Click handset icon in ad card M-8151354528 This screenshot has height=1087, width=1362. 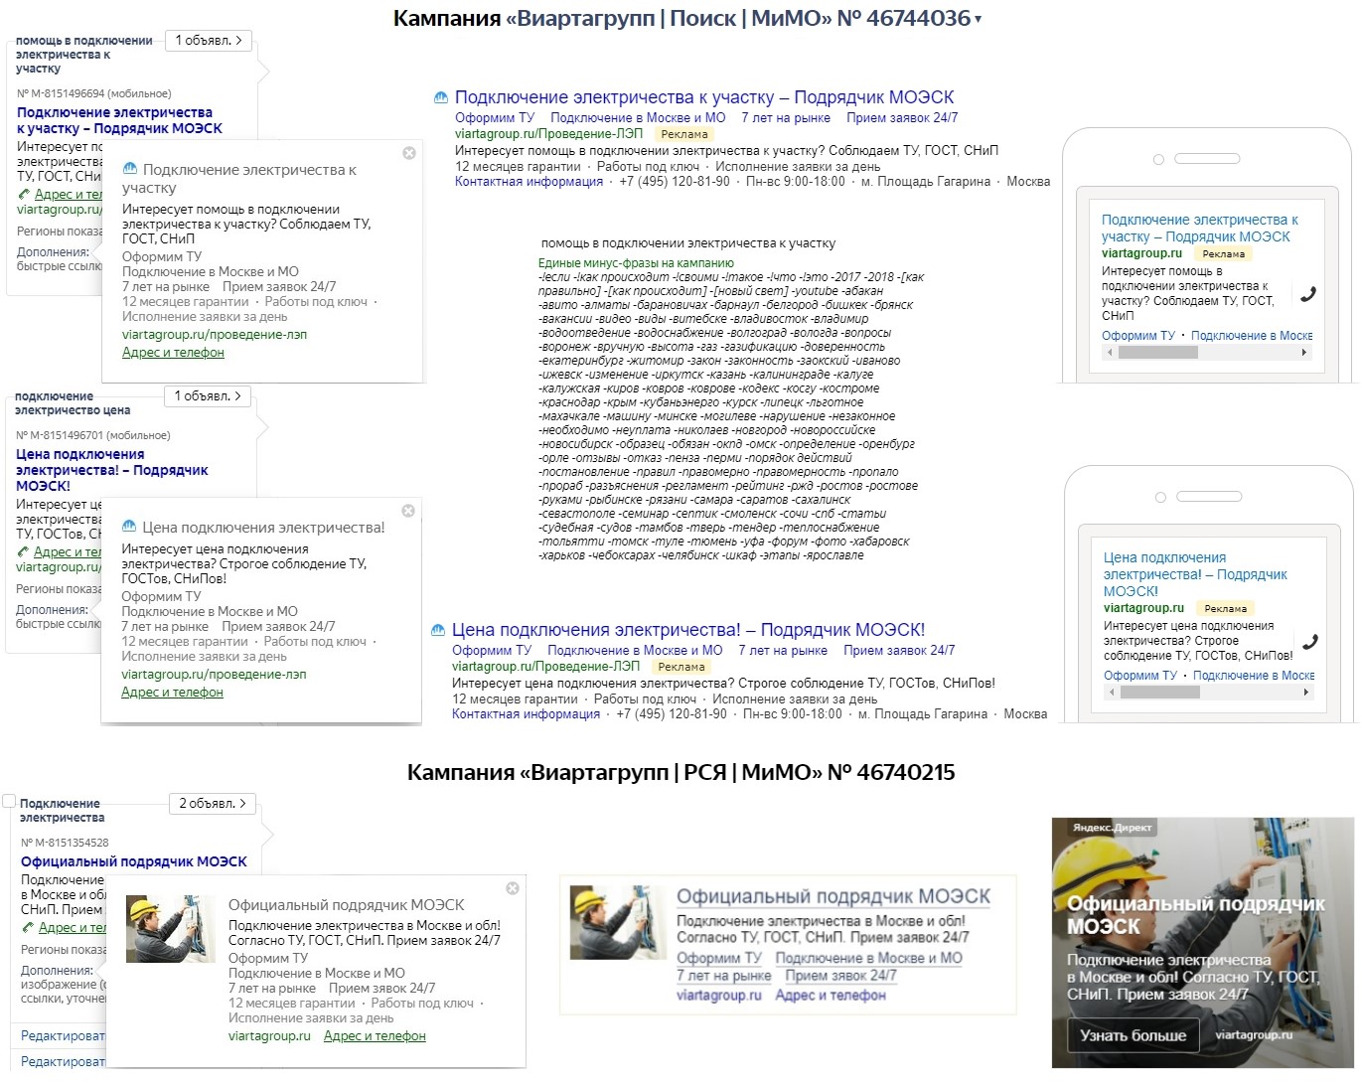[x=28, y=928]
